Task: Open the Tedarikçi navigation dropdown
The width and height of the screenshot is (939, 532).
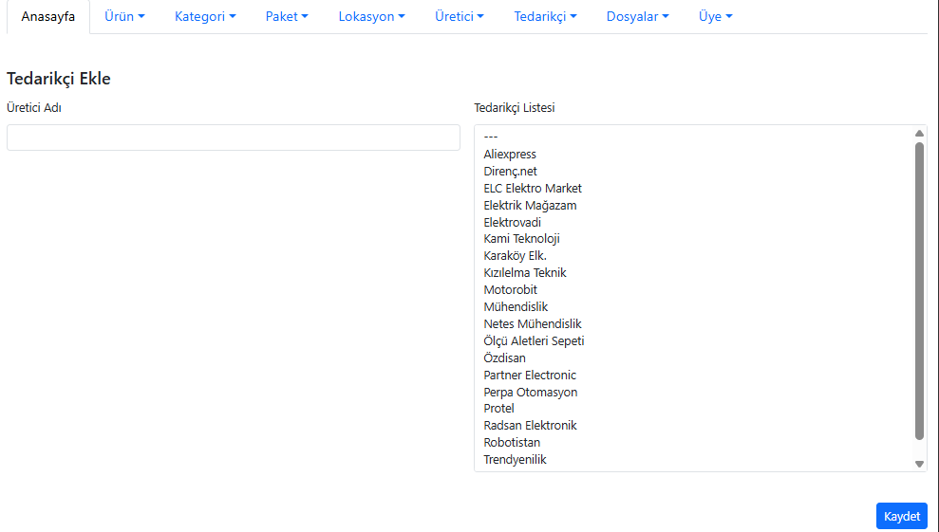Action: 545,17
